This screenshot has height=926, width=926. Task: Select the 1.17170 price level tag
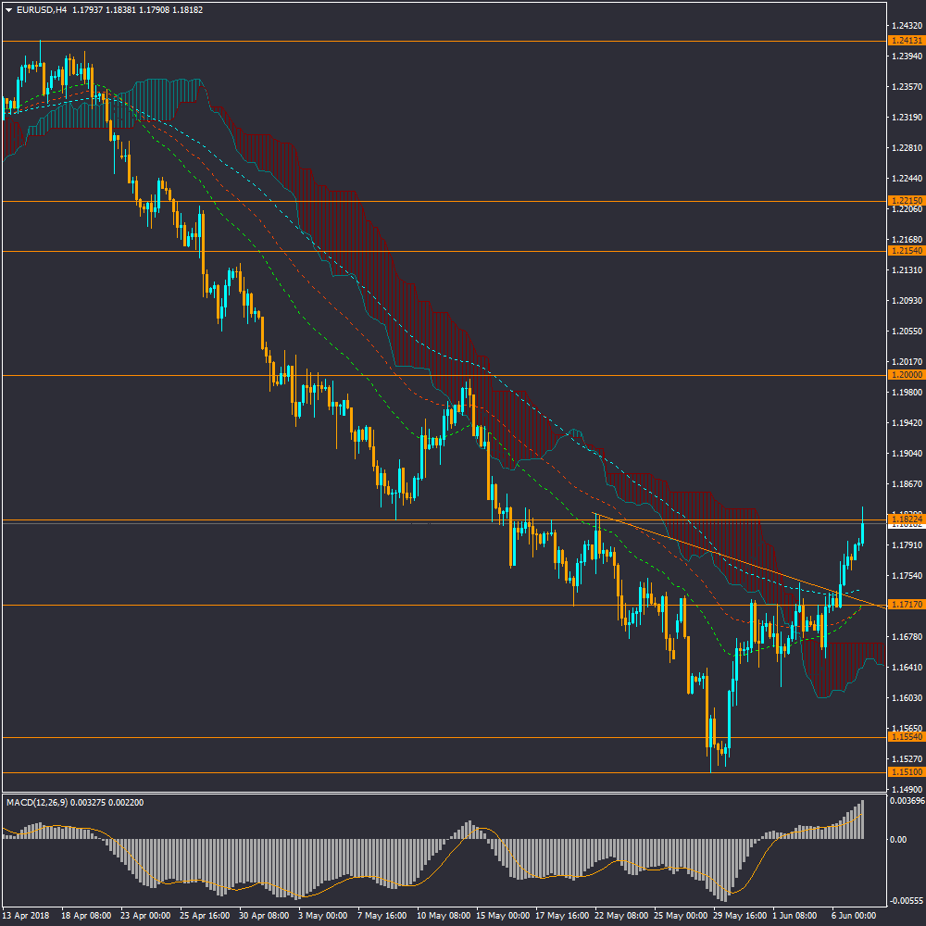(905, 605)
